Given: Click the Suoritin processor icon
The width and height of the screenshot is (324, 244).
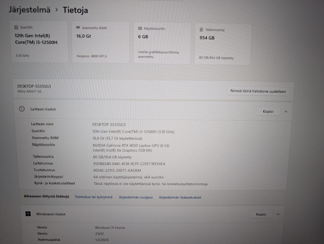Looking at the screenshot, I should 16,27.
